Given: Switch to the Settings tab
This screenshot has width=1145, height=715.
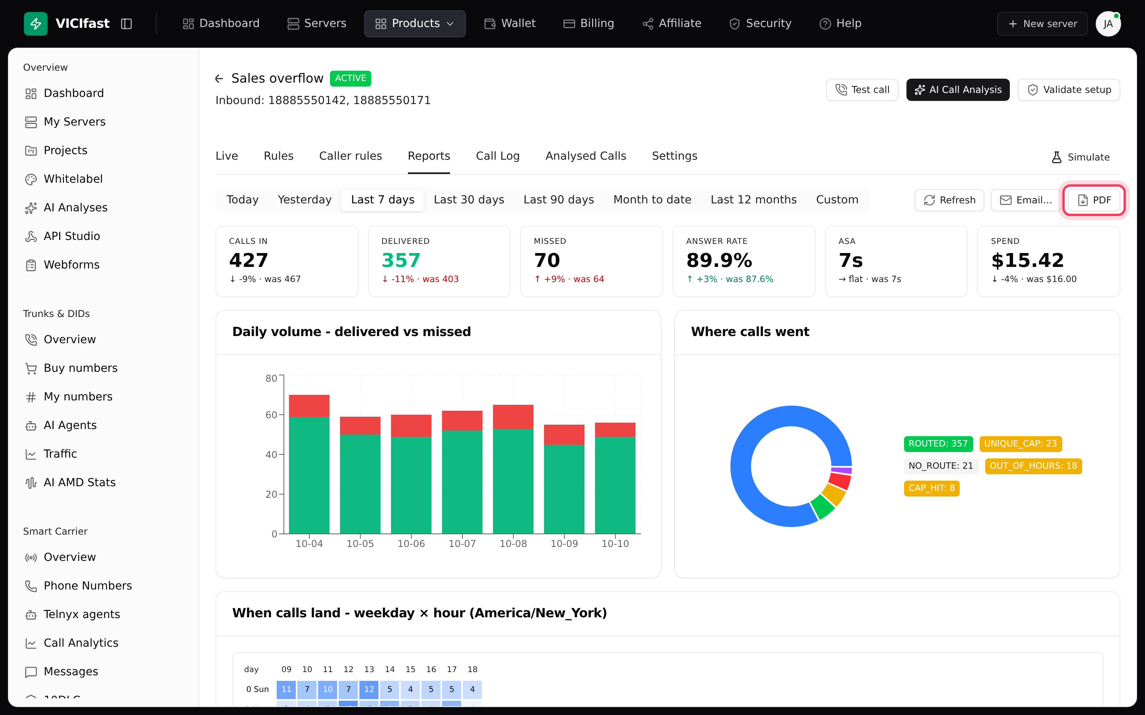Looking at the screenshot, I should coord(675,156).
